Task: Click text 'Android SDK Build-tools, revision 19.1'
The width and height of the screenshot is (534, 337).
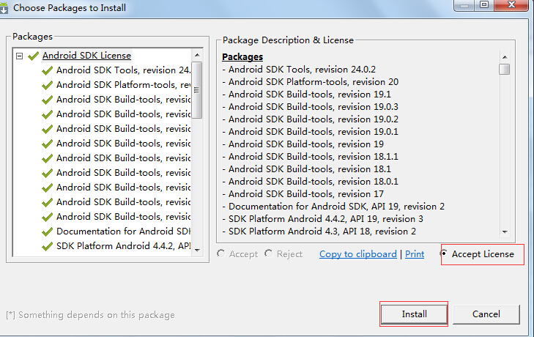Action: pyautogui.click(x=310, y=95)
